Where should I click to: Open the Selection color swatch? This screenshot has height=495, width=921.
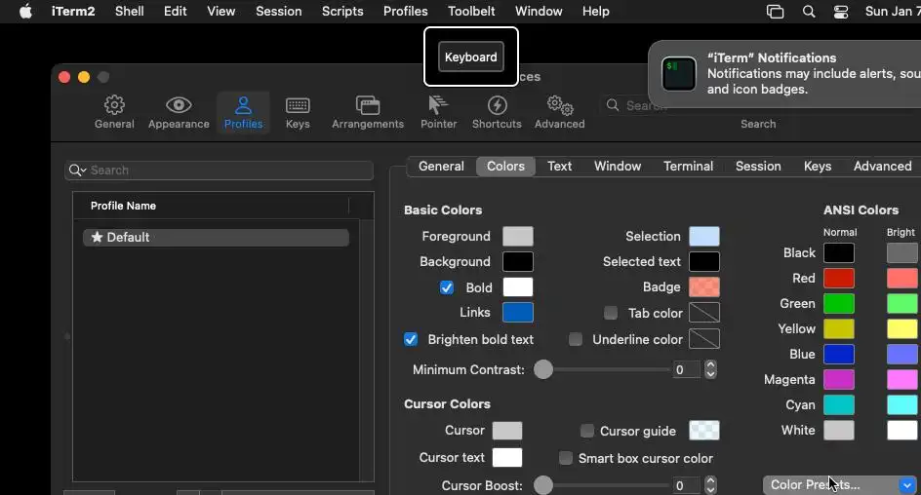(x=704, y=237)
